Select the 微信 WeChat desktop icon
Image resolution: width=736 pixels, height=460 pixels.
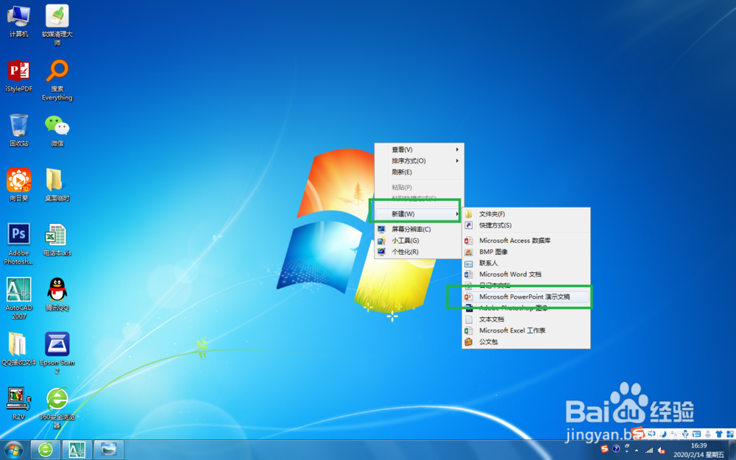point(57,130)
